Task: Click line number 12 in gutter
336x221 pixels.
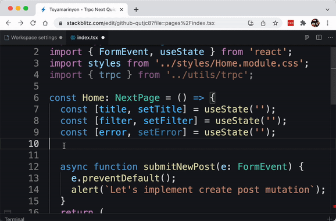Action: coord(34,166)
